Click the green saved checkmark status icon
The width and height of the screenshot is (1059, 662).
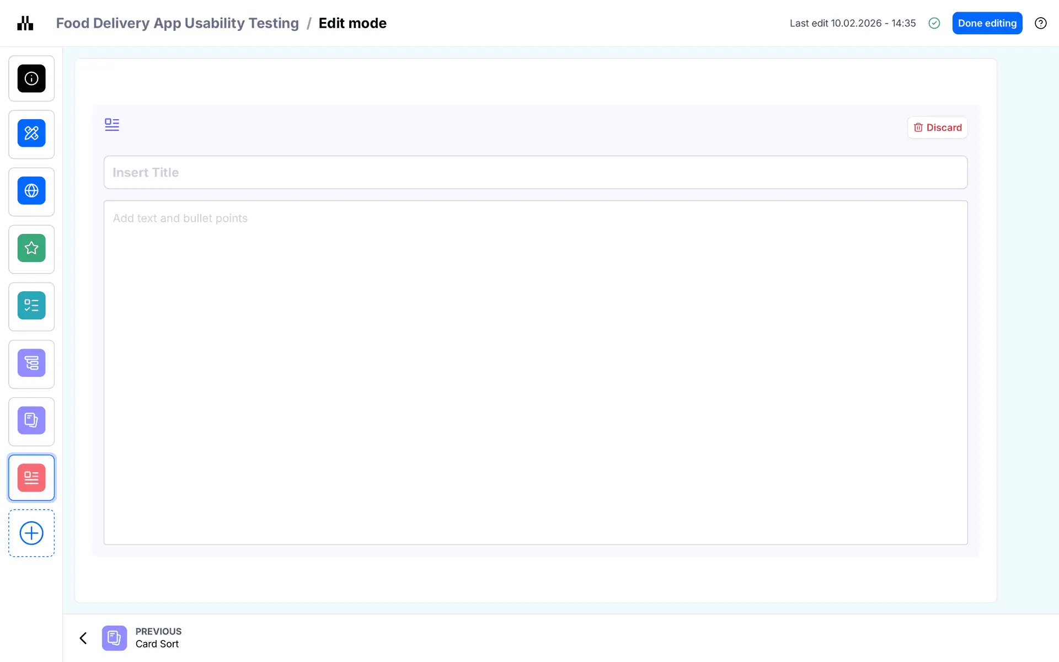click(x=934, y=23)
